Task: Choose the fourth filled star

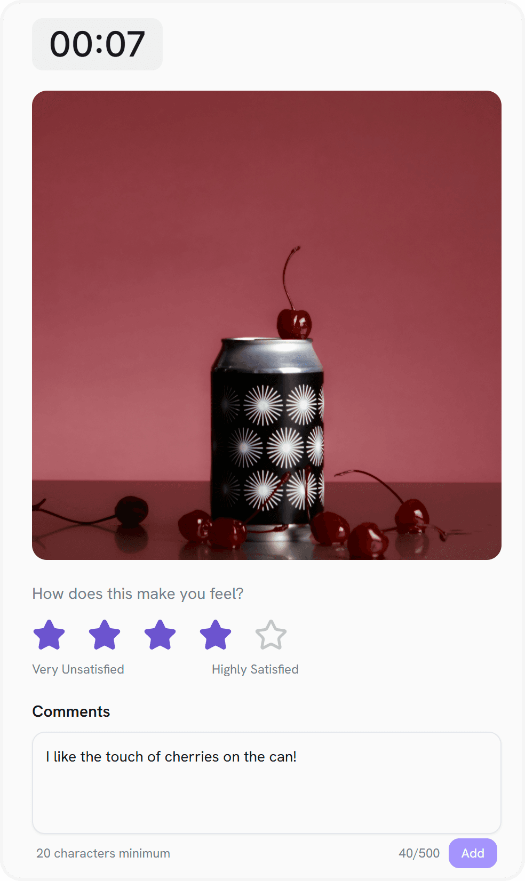Action: coord(216,635)
